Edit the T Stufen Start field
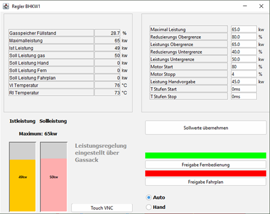 tap(244, 89)
